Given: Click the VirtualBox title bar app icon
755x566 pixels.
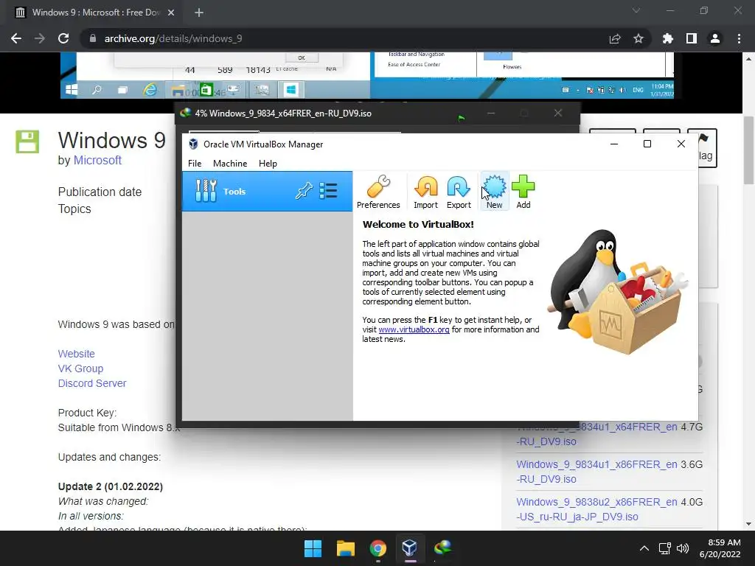Looking at the screenshot, I should (x=193, y=144).
